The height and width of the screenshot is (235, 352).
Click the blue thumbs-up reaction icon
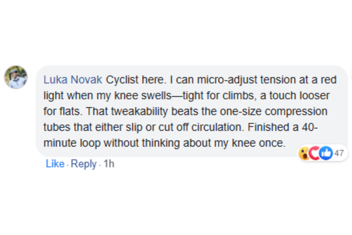coord(326,153)
